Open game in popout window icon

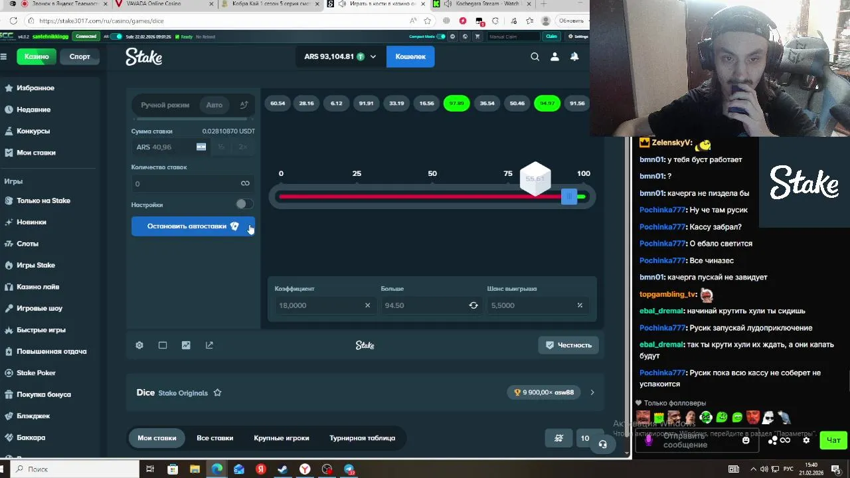click(209, 345)
